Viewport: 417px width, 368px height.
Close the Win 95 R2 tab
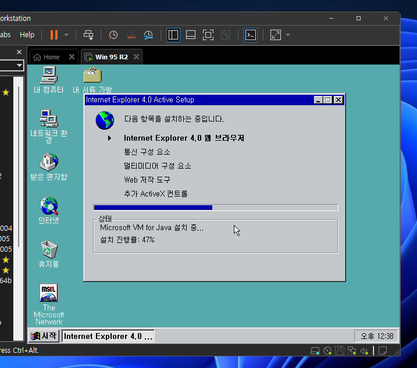(x=137, y=56)
